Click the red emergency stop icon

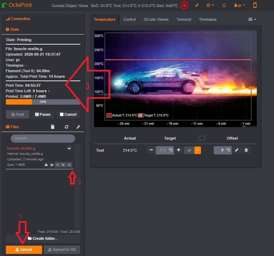click(184, 5)
